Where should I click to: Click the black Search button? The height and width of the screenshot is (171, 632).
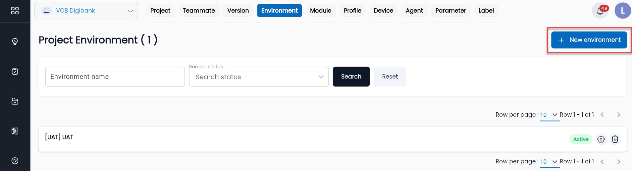(x=351, y=77)
